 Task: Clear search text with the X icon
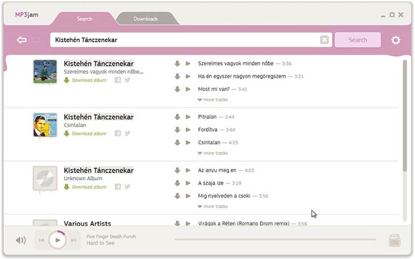tap(324, 40)
